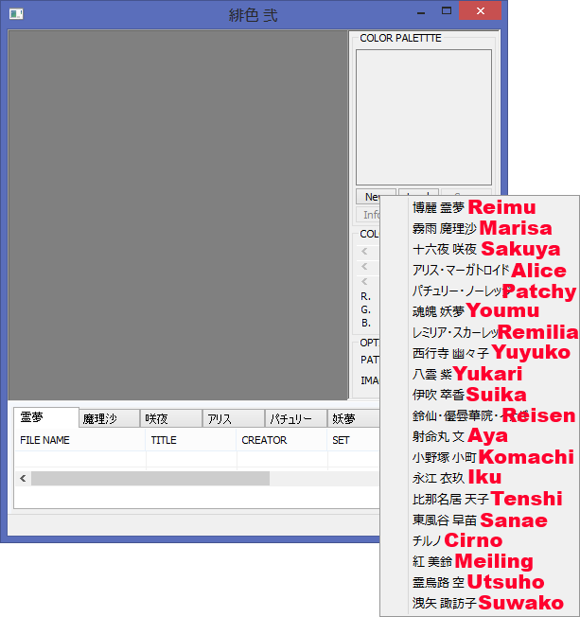
Task: Select 魂魄 妖夢 Youmu menu item
Action: click(480, 311)
